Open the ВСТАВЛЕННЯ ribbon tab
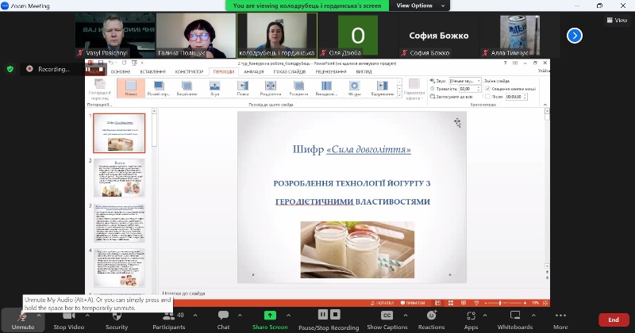The width and height of the screenshot is (635, 333). pyautogui.click(x=152, y=71)
